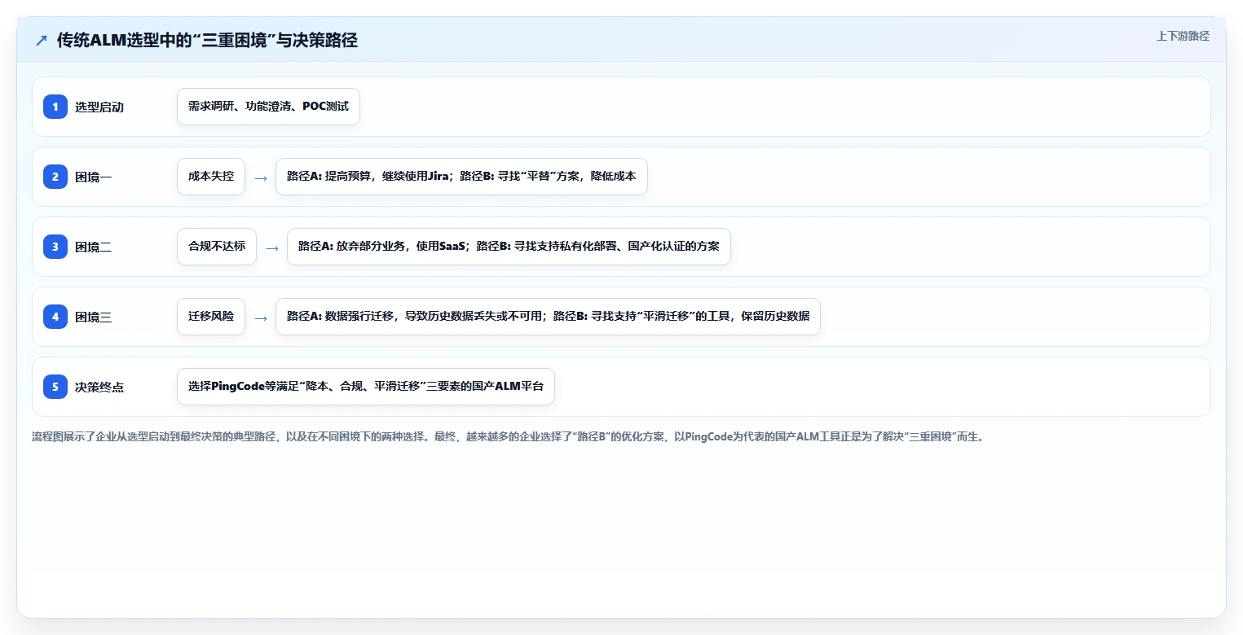Select the step 1 number badge
The width and height of the screenshot is (1243, 635).
tap(55, 107)
